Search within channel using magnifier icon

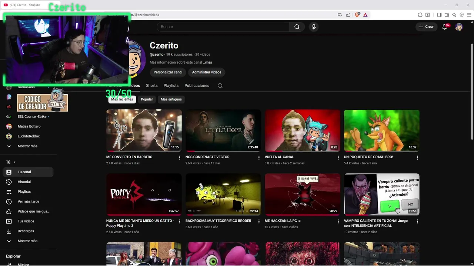click(220, 86)
